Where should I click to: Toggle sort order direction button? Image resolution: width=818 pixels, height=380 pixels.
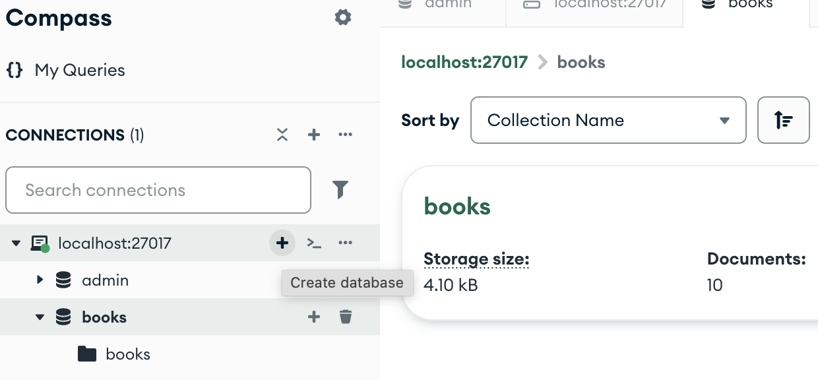[784, 120]
